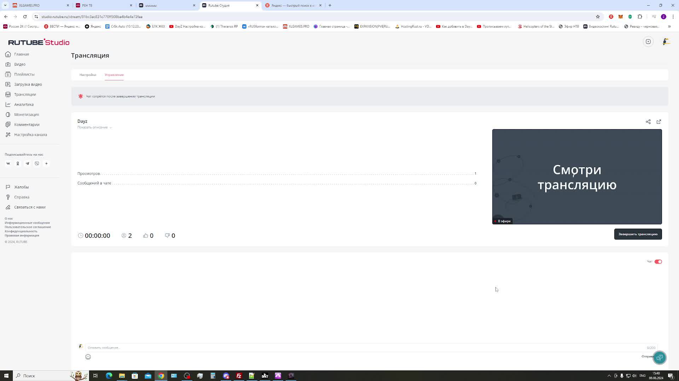Open the Telegram social link icon
The height and width of the screenshot is (381, 679).
point(27,163)
